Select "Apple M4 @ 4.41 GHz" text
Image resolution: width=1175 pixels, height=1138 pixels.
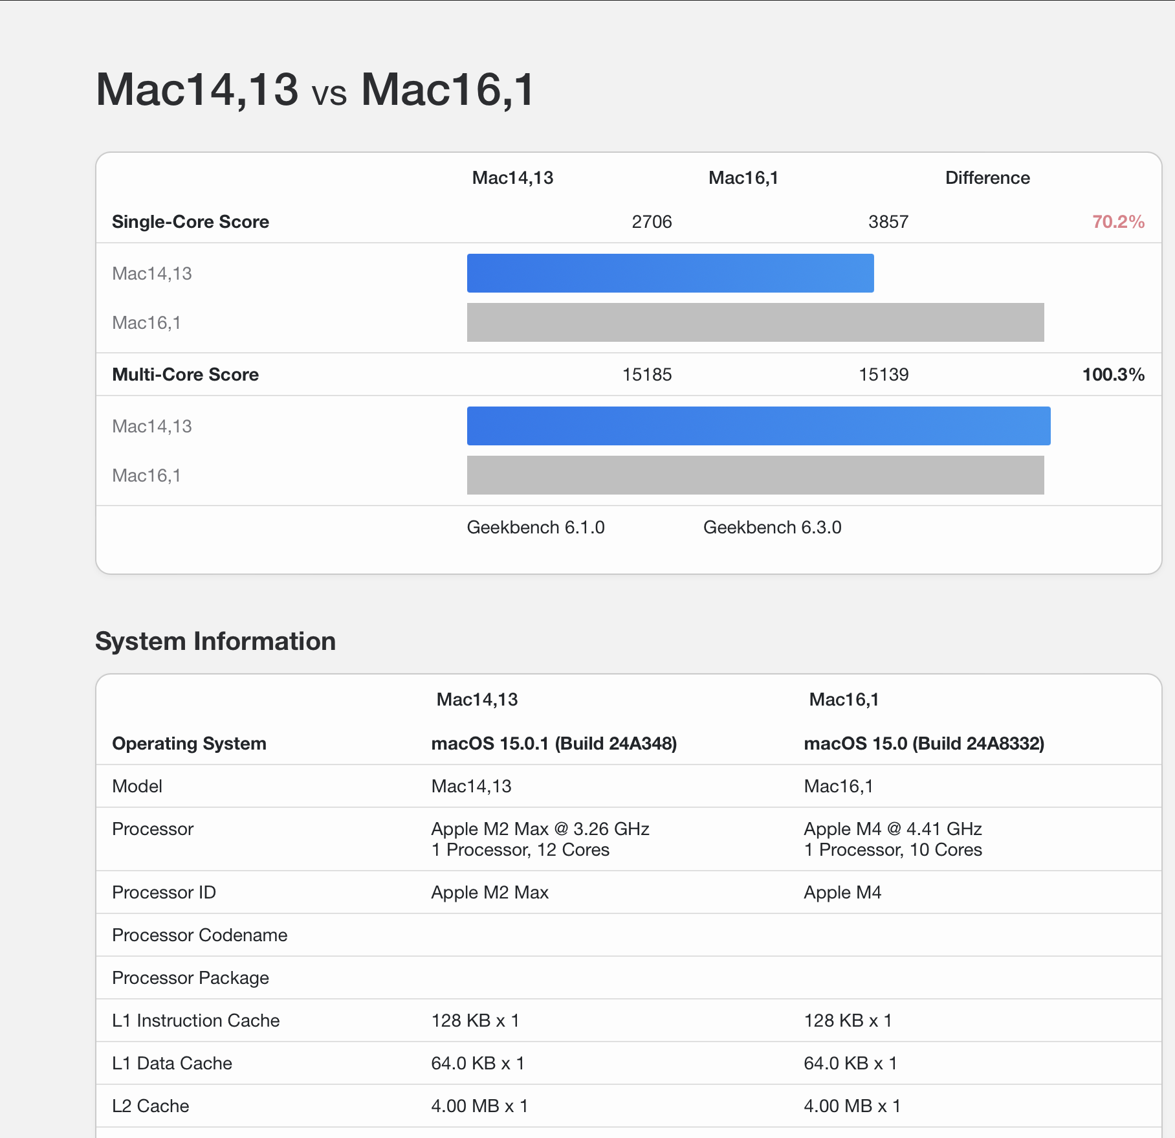(x=893, y=829)
